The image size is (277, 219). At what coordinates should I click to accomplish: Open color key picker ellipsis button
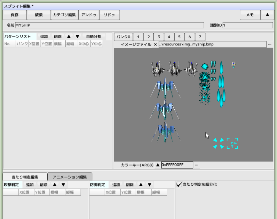tap(196, 165)
